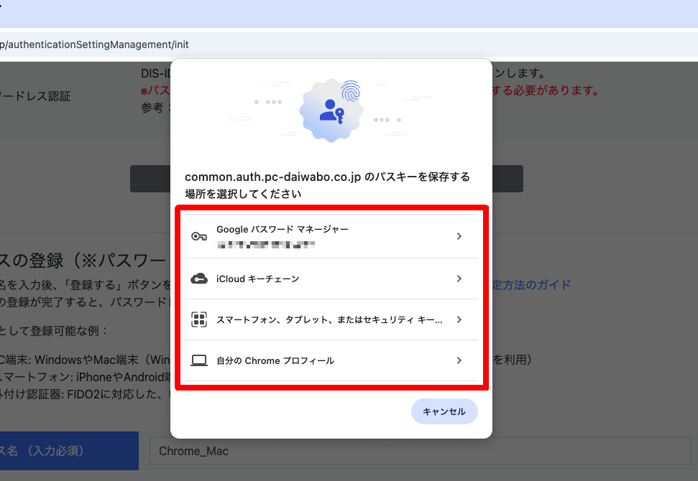Screen dimensions: 698x481
Task: Click the laptop icon for Chrome profile
Action: (x=199, y=360)
